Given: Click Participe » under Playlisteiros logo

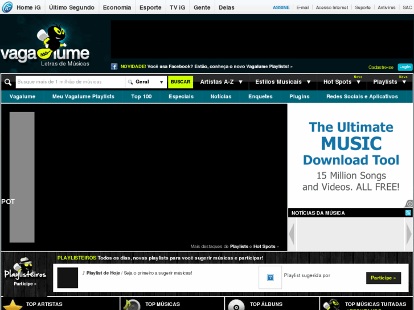Looking at the screenshot, I should 25,284.
